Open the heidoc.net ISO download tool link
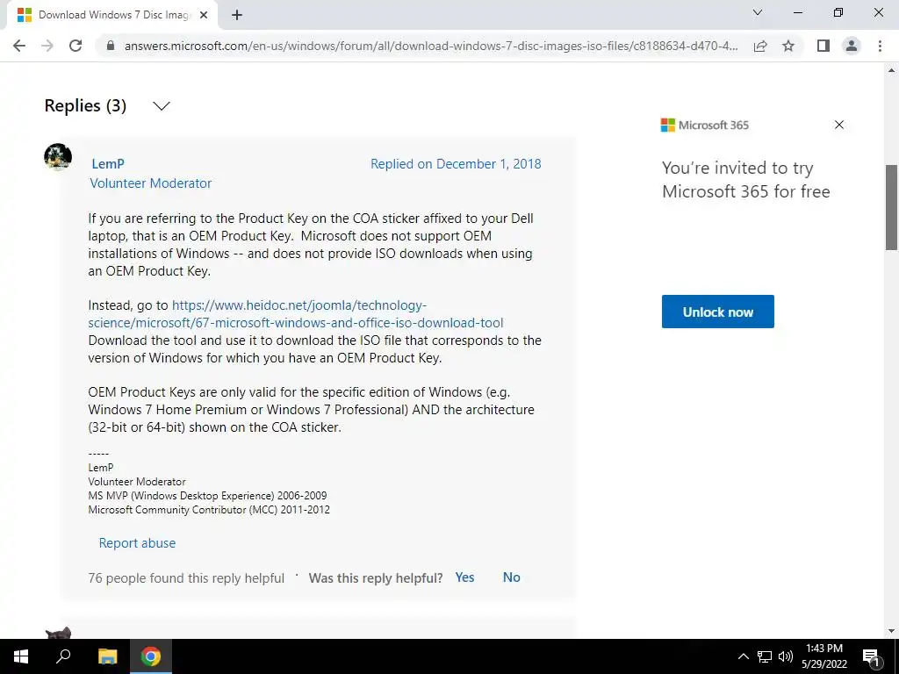 coord(296,314)
